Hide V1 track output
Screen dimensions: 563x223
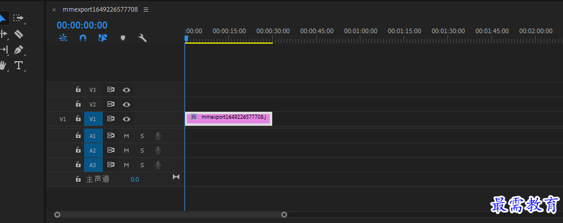pyautogui.click(x=126, y=119)
